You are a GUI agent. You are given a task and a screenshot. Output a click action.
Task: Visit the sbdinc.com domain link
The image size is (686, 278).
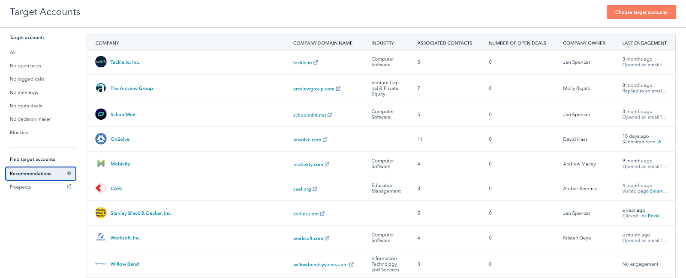(x=306, y=213)
